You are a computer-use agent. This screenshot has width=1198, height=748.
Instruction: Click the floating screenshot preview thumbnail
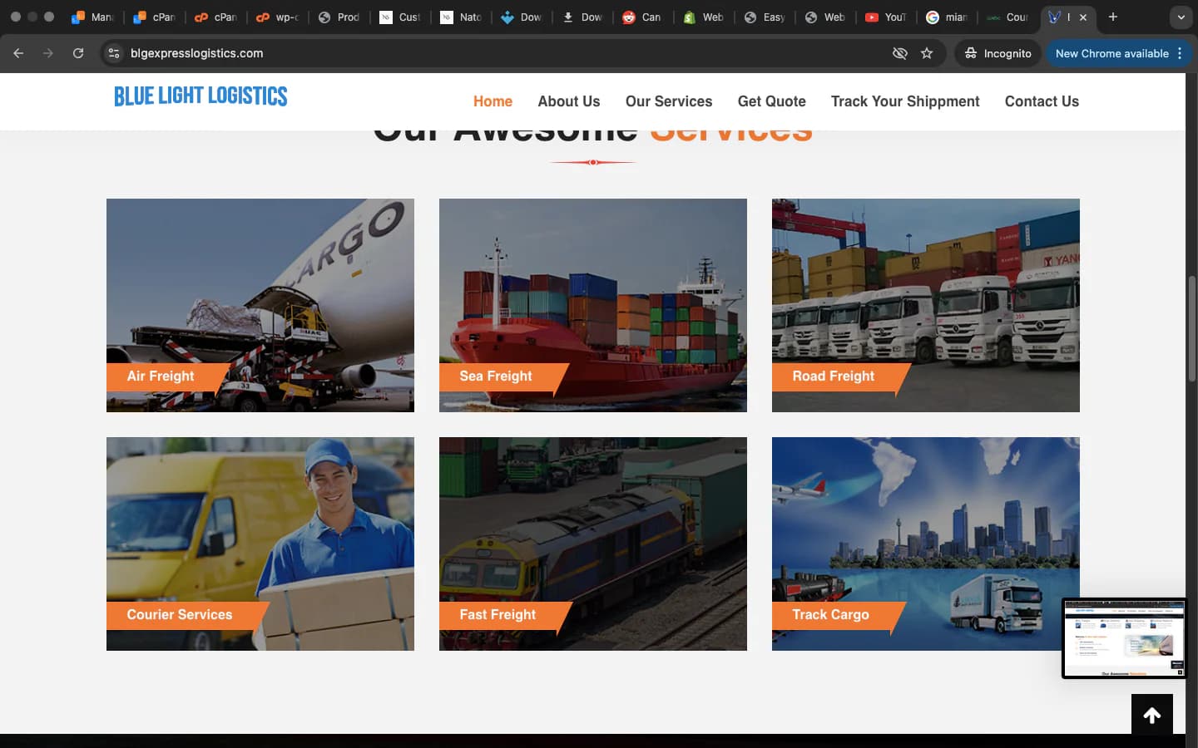(1124, 638)
